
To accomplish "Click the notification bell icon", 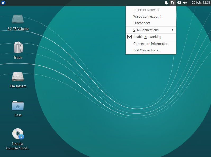I will click(166, 3).
